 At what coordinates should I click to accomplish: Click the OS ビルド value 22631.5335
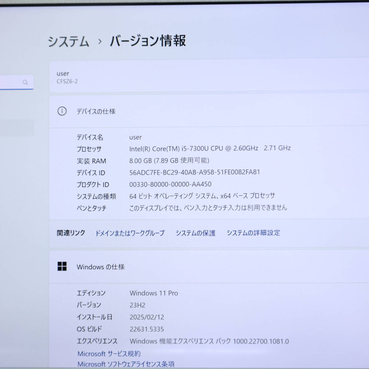pyautogui.click(x=147, y=329)
